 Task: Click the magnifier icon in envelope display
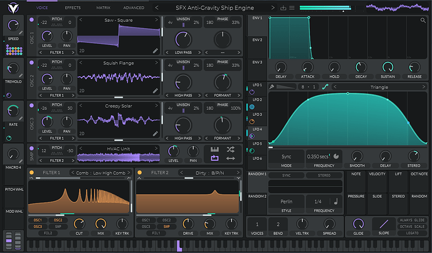[424, 21]
